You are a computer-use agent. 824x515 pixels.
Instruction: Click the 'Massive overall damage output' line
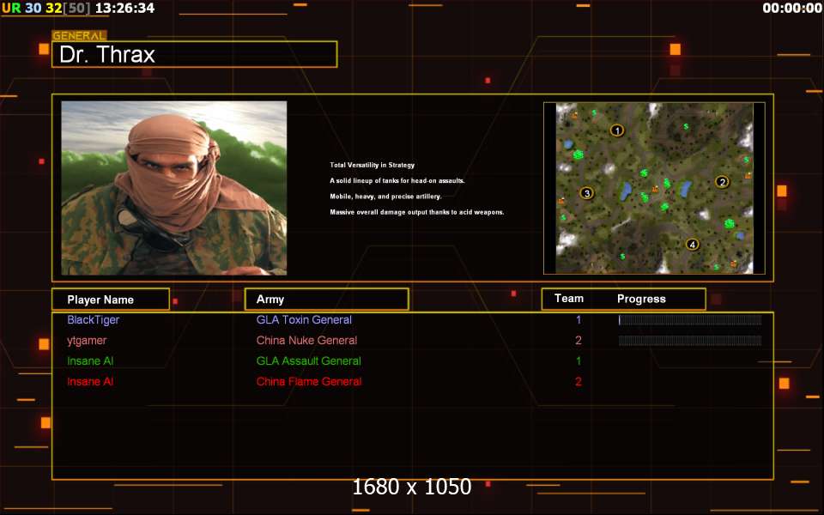tap(417, 212)
